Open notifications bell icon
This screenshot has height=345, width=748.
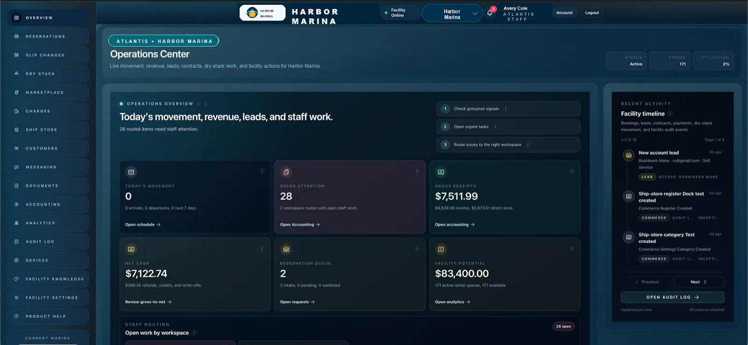[x=490, y=13]
